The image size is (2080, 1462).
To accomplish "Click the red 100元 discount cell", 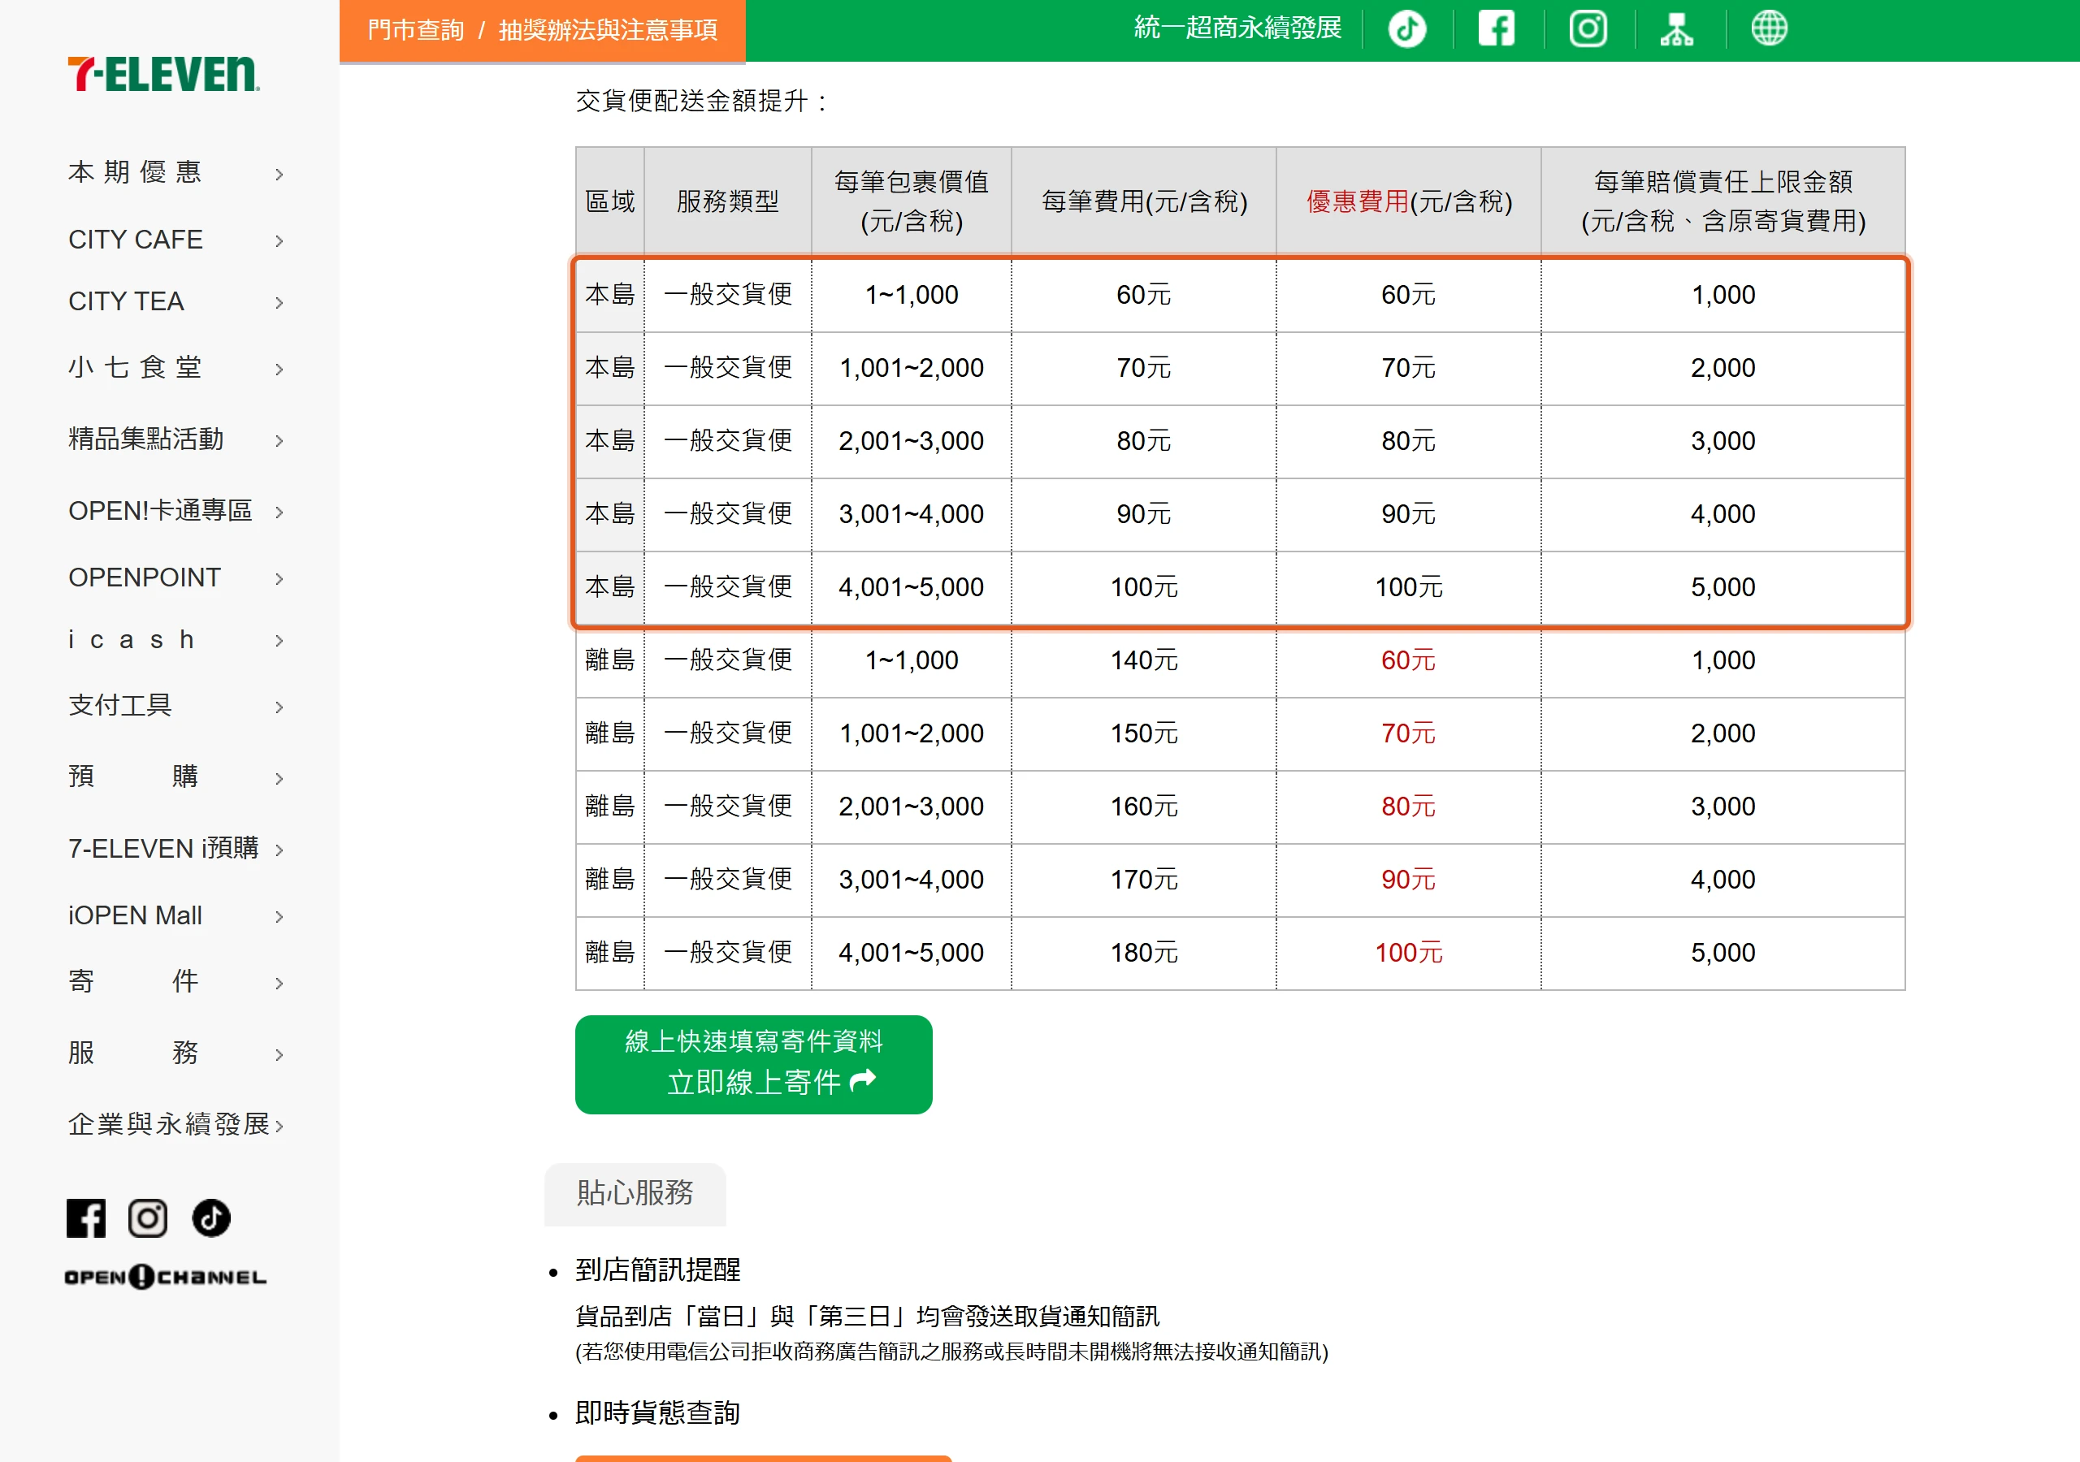I will [1409, 953].
